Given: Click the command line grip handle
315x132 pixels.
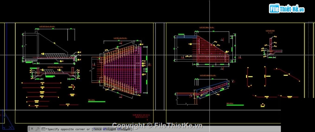Looking at the screenshot, I should 29,129.
